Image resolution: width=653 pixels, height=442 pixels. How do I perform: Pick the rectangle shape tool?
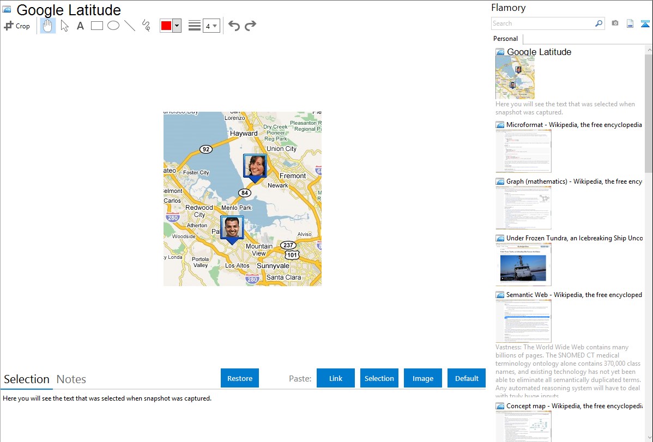[x=97, y=26]
